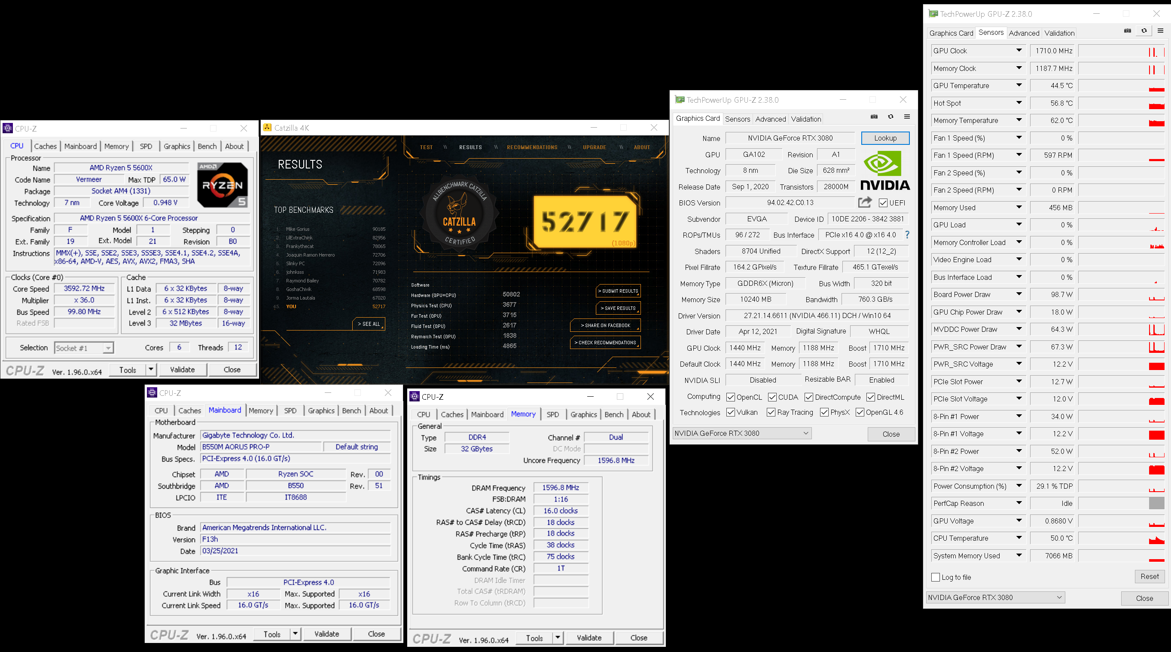Switch to Caches tab in CPU-Z CPU window

46,147
